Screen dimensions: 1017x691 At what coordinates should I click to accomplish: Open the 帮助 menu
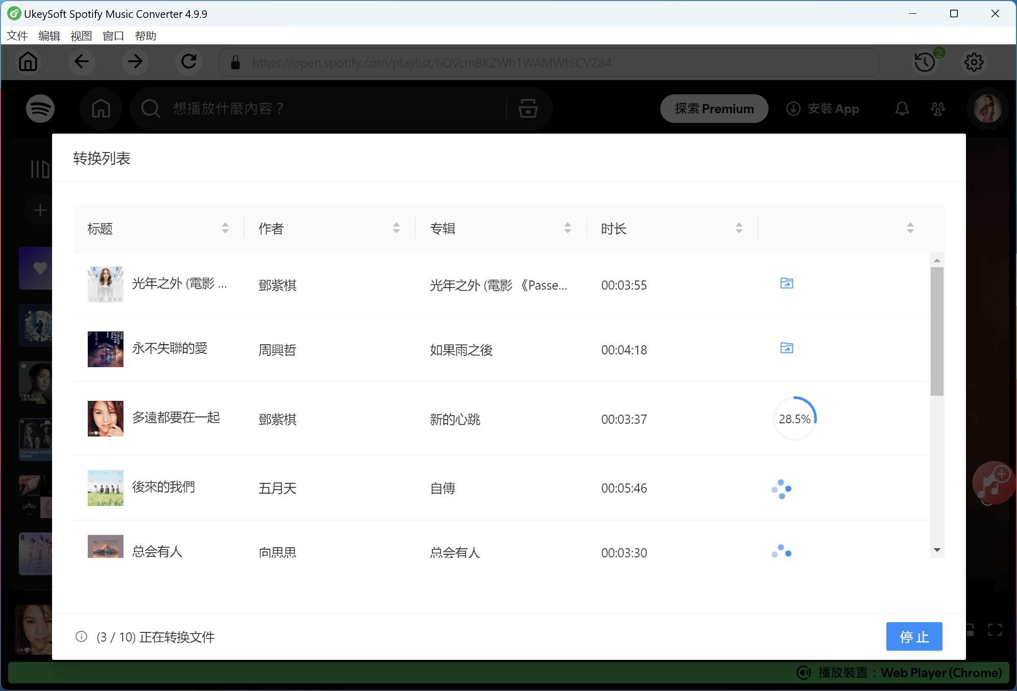144,36
